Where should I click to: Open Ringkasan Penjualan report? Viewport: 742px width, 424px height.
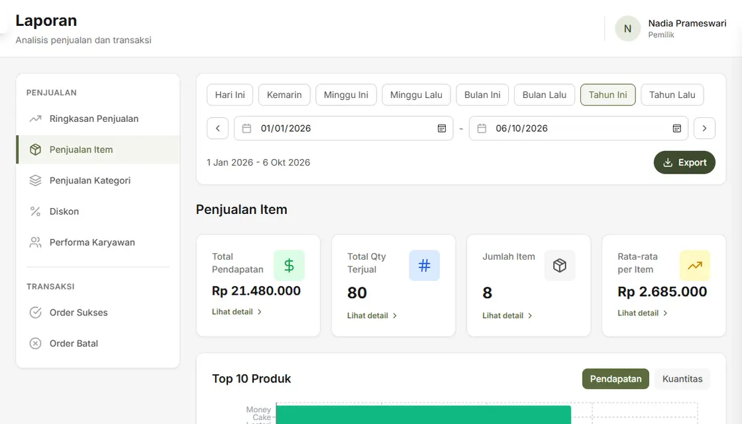pyautogui.click(x=98, y=119)
